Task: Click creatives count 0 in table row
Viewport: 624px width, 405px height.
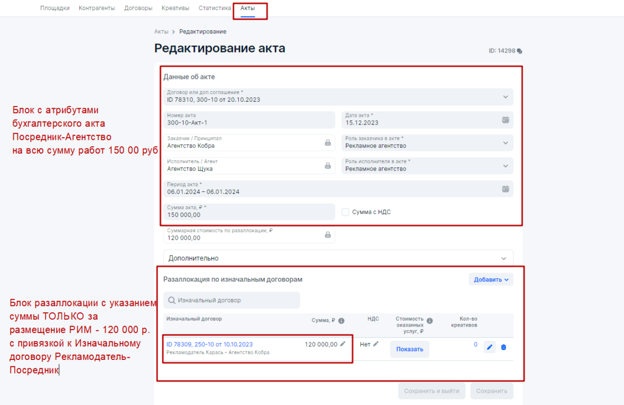Action: 475,345
